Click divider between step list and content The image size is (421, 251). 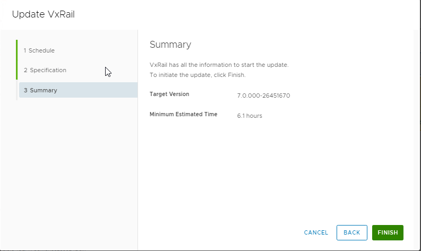click(138, 159)
